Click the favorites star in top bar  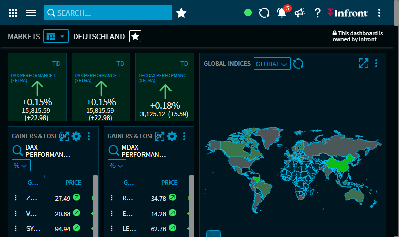(x=181, y=13)
